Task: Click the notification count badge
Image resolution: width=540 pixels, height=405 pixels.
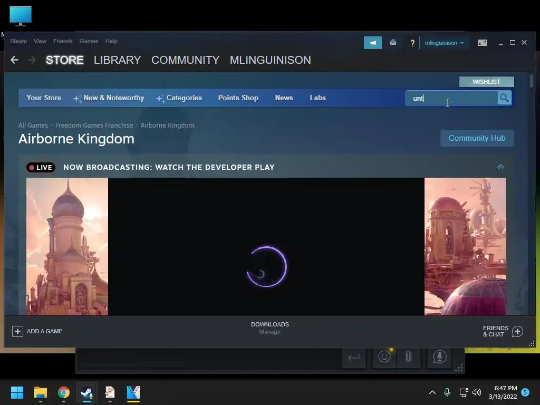Action: pos(525,392)
